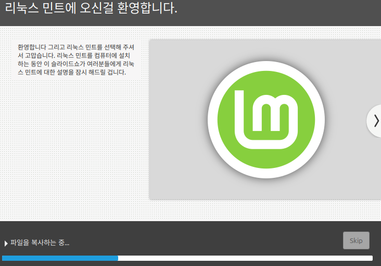Click the '파일을 복사하는 중...' status text
Screen dimensions: 381x266
coord(40,243)
